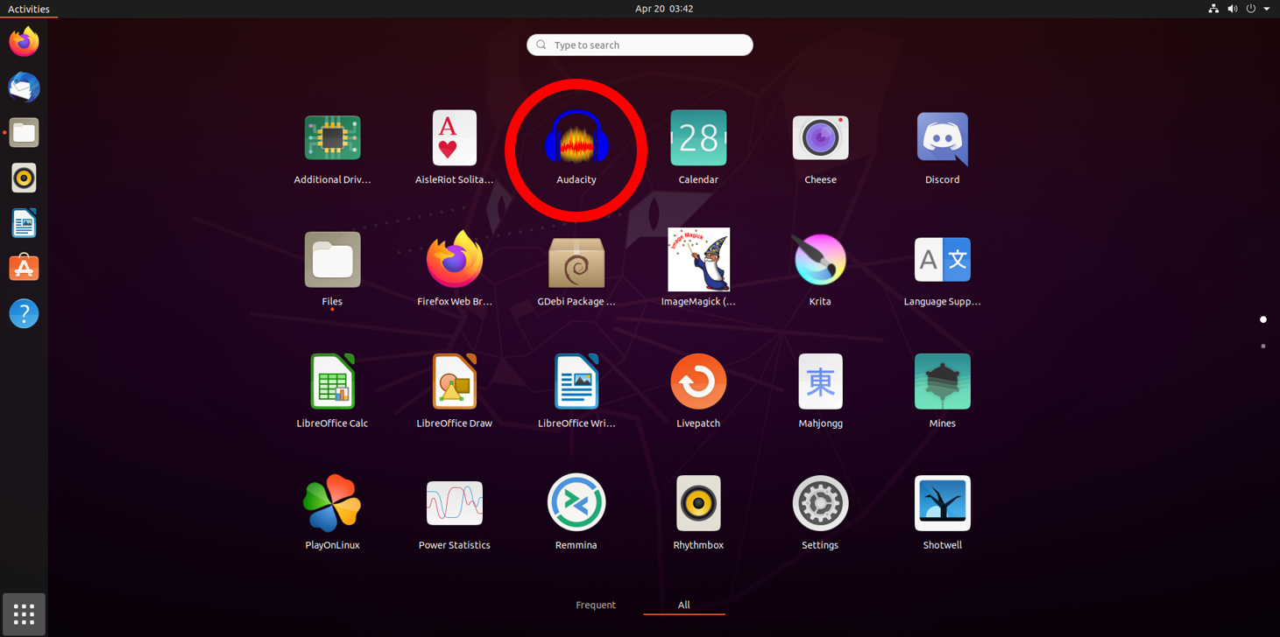This screenshot has width=1280, height=637.
Task: Start the Discord app
Action: 942,139
